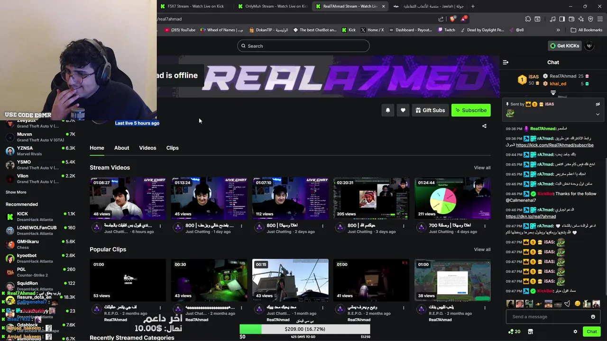Open the Brave VPN shield icon
The image size is (607, 341).
[590, 19]
